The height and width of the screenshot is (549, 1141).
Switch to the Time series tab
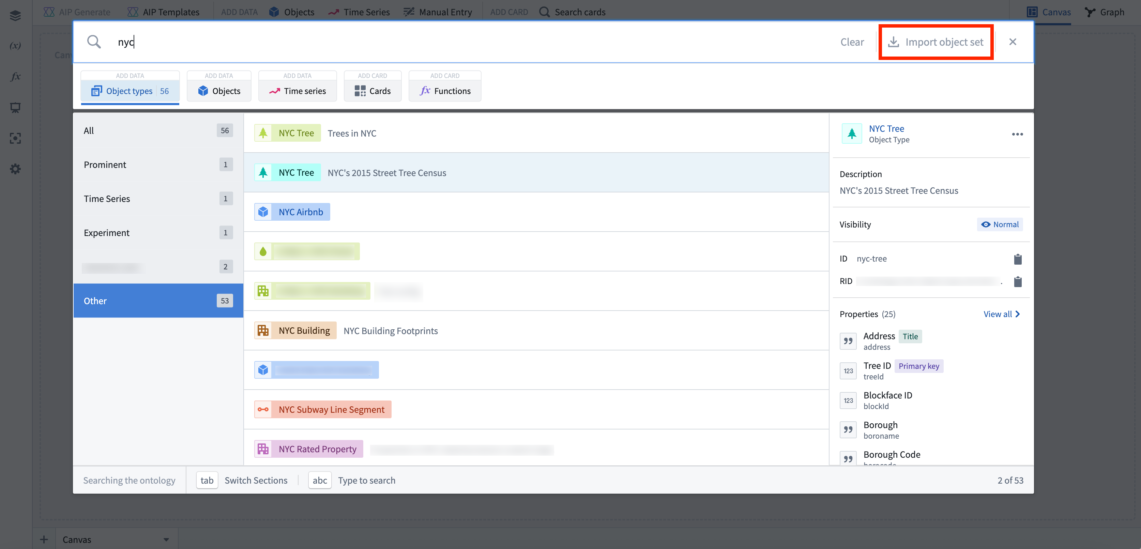(297, 91)
